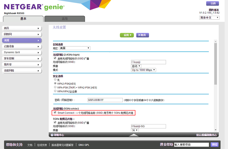This screenshot has width=228, height=149.
Task: Click the arrow icon beside Dynamic QoS
Action: [x=38, y=52]
